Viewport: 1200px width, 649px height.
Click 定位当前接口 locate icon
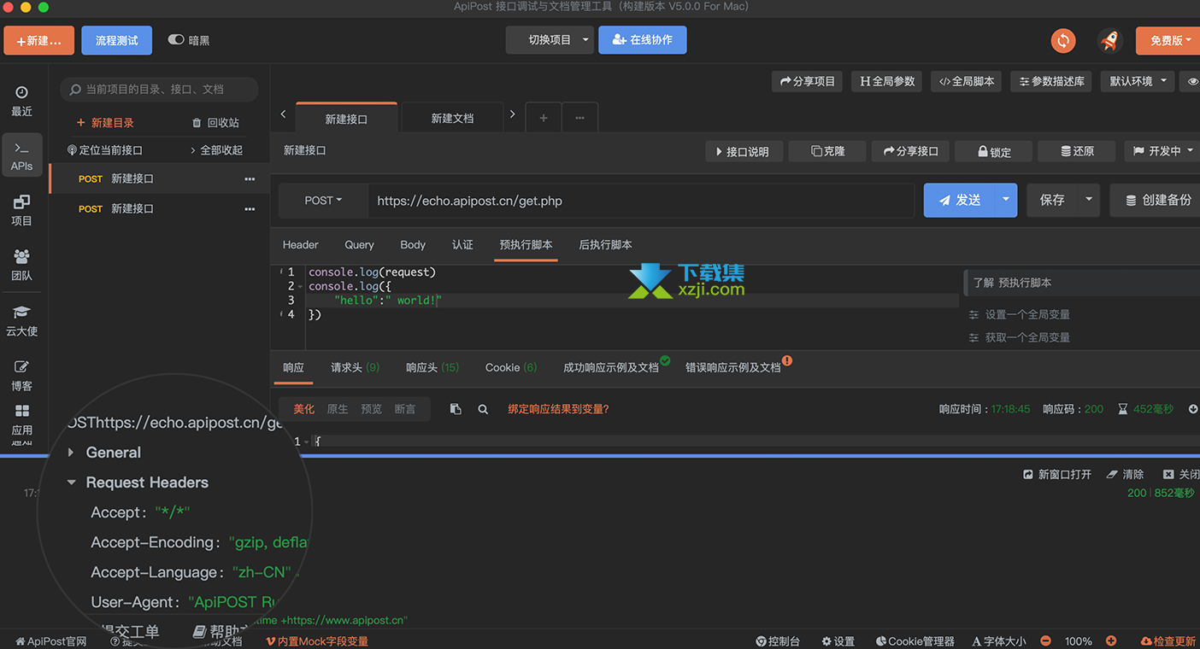tap(72, 150)
